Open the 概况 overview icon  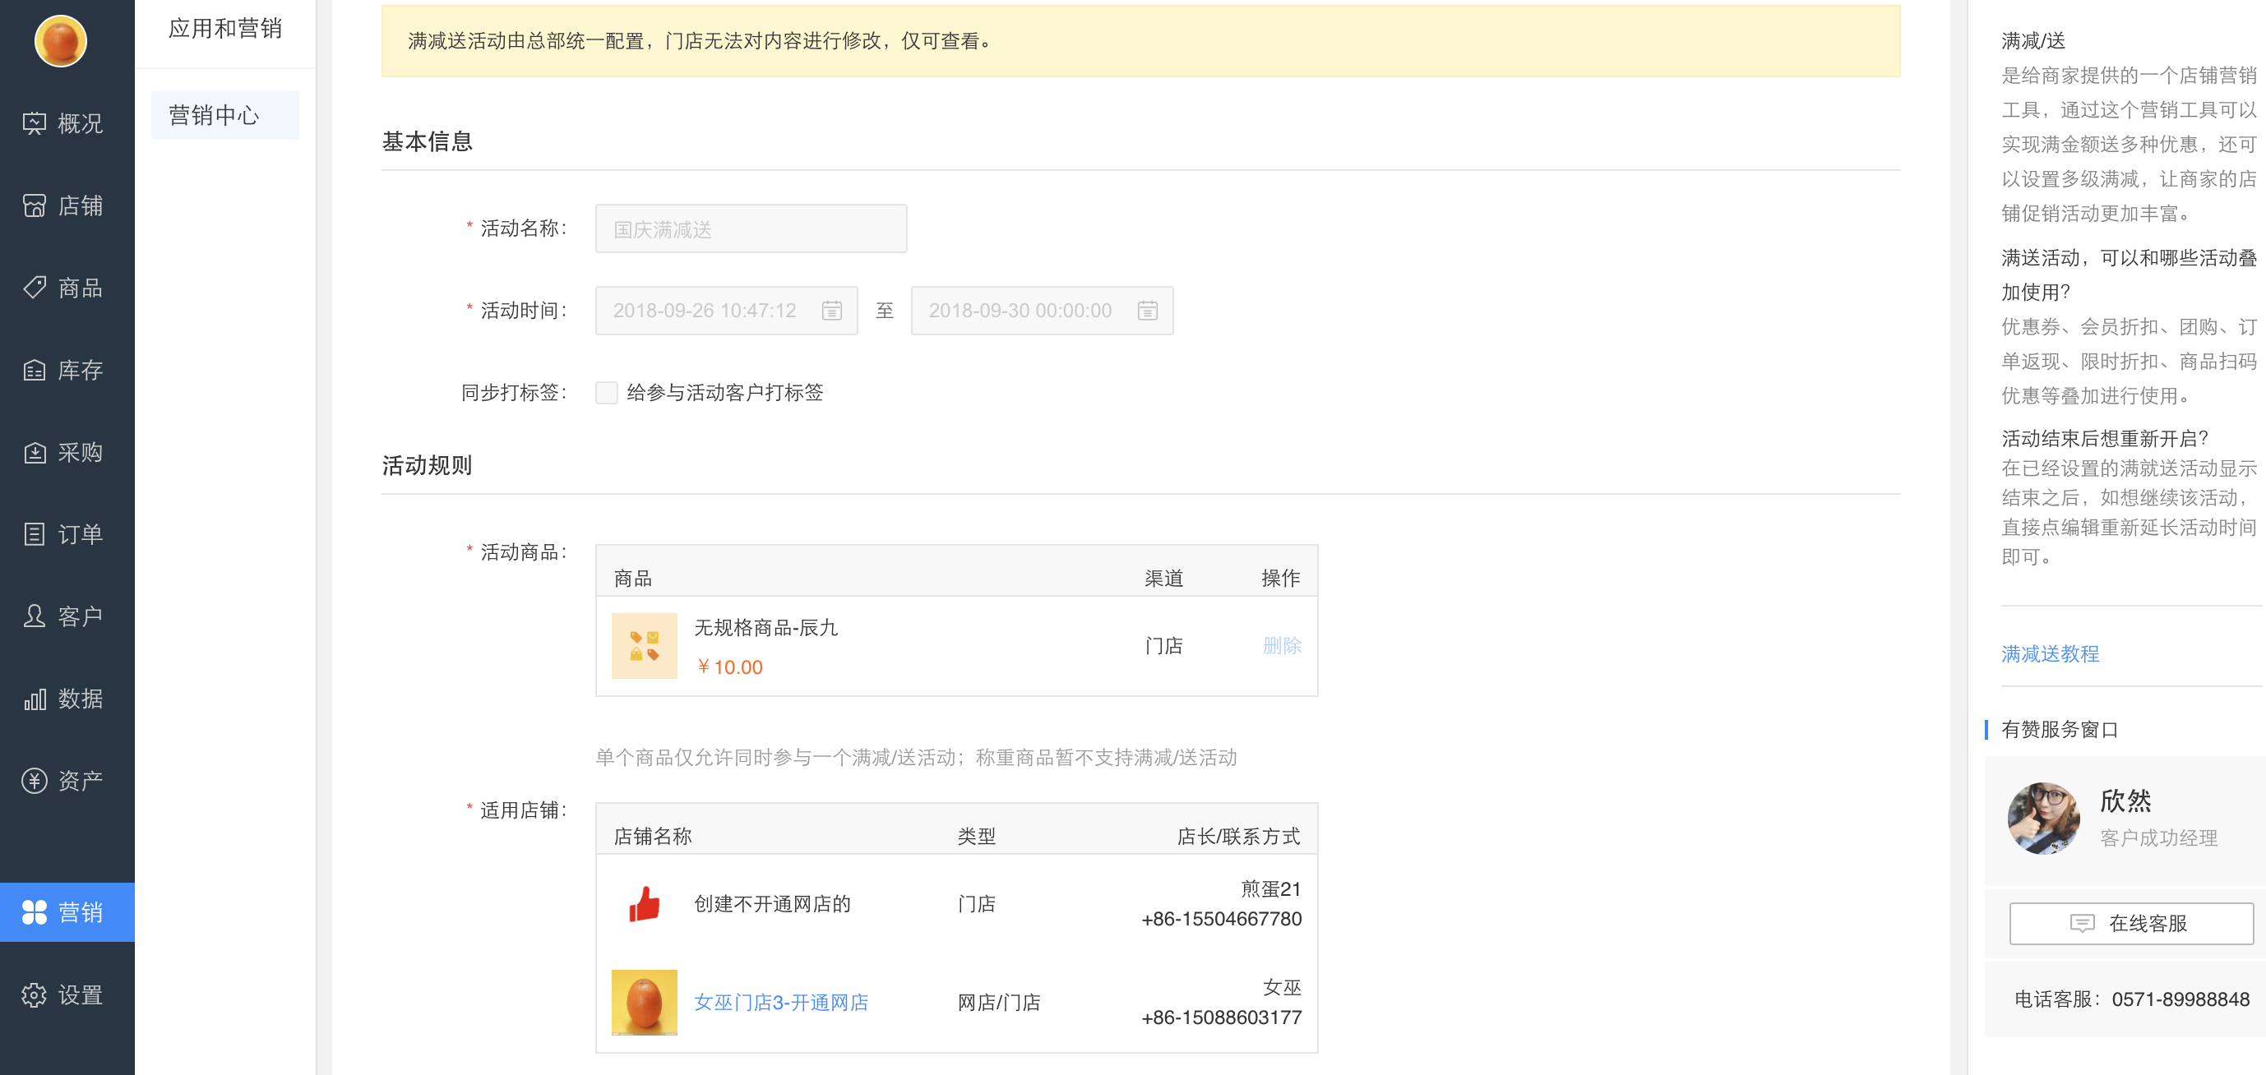coord(35,123)
